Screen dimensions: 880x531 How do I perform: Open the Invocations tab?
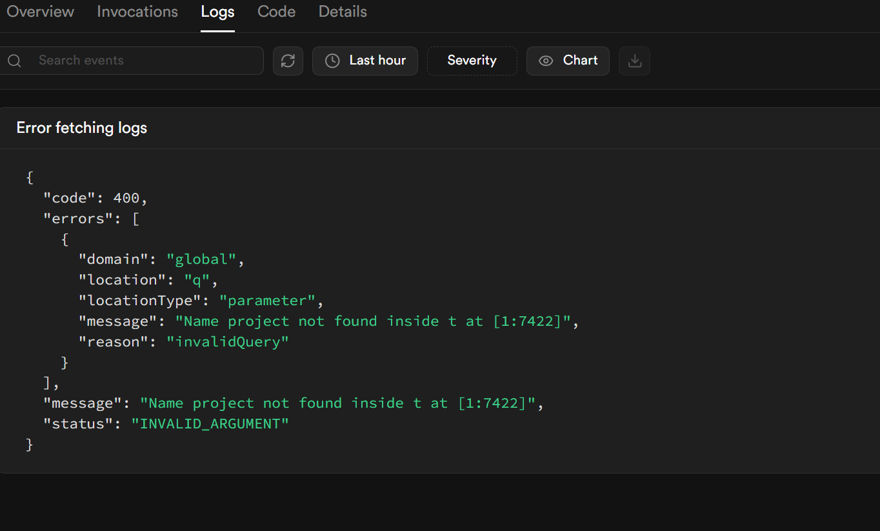coord(137,12)
